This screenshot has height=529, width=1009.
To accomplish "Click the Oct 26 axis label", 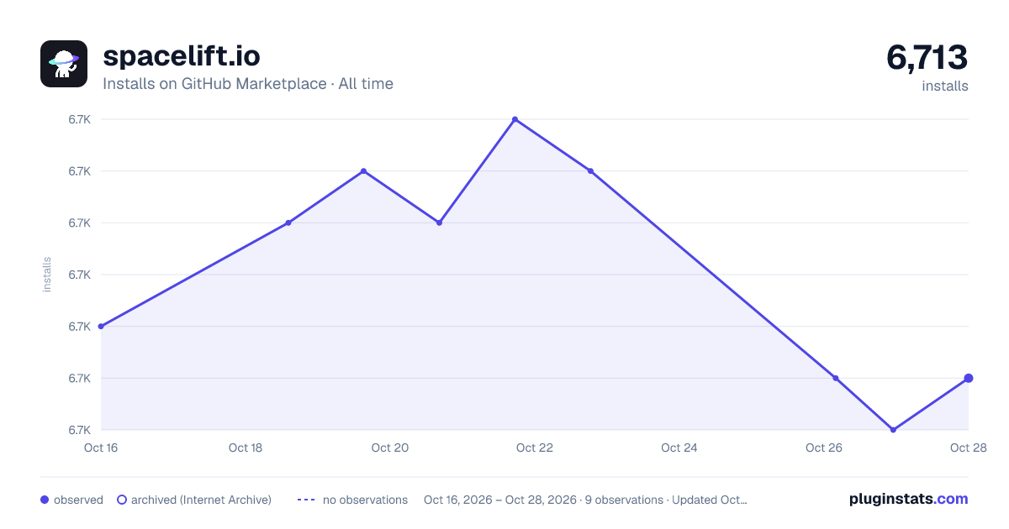I will [824, 448].
